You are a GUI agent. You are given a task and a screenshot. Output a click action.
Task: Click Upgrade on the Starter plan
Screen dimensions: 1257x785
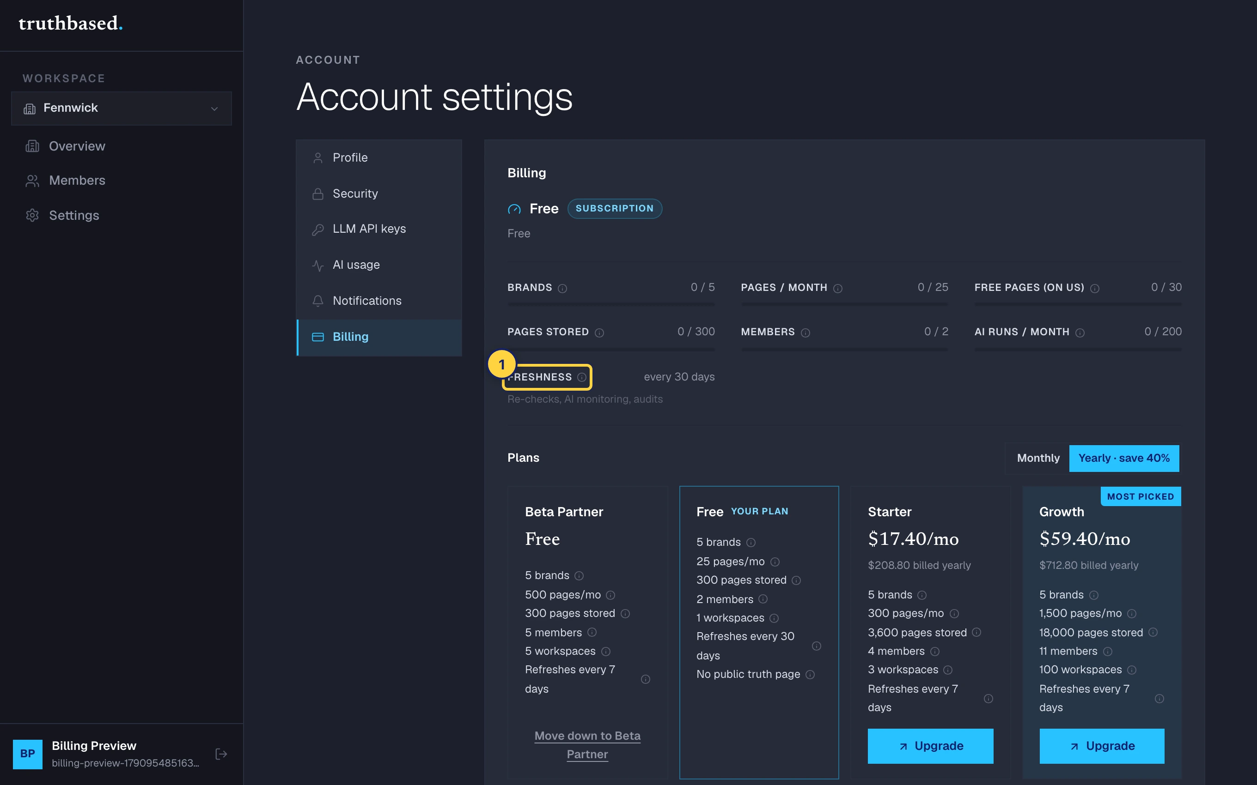[930, 746]
